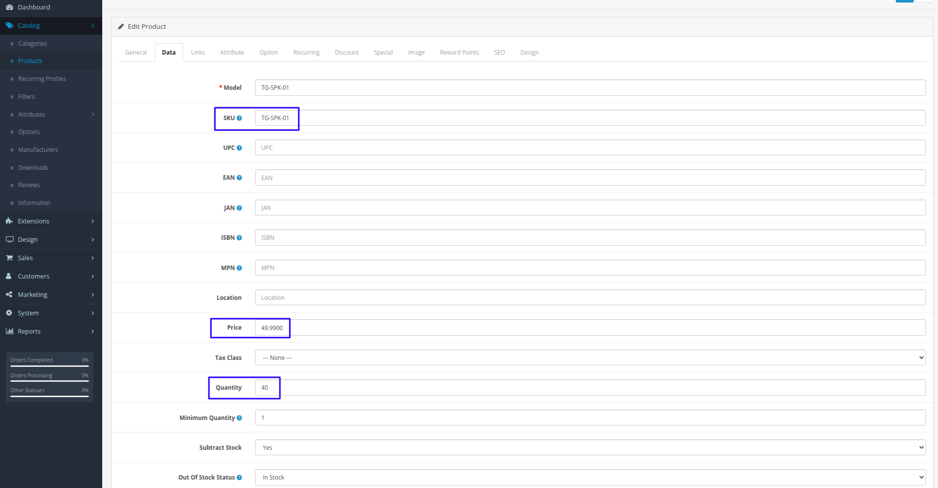The height and width of the screenshot is (488, 938).
Task: Click the Minimum Quantity help icon
Action: click(239, 418)
